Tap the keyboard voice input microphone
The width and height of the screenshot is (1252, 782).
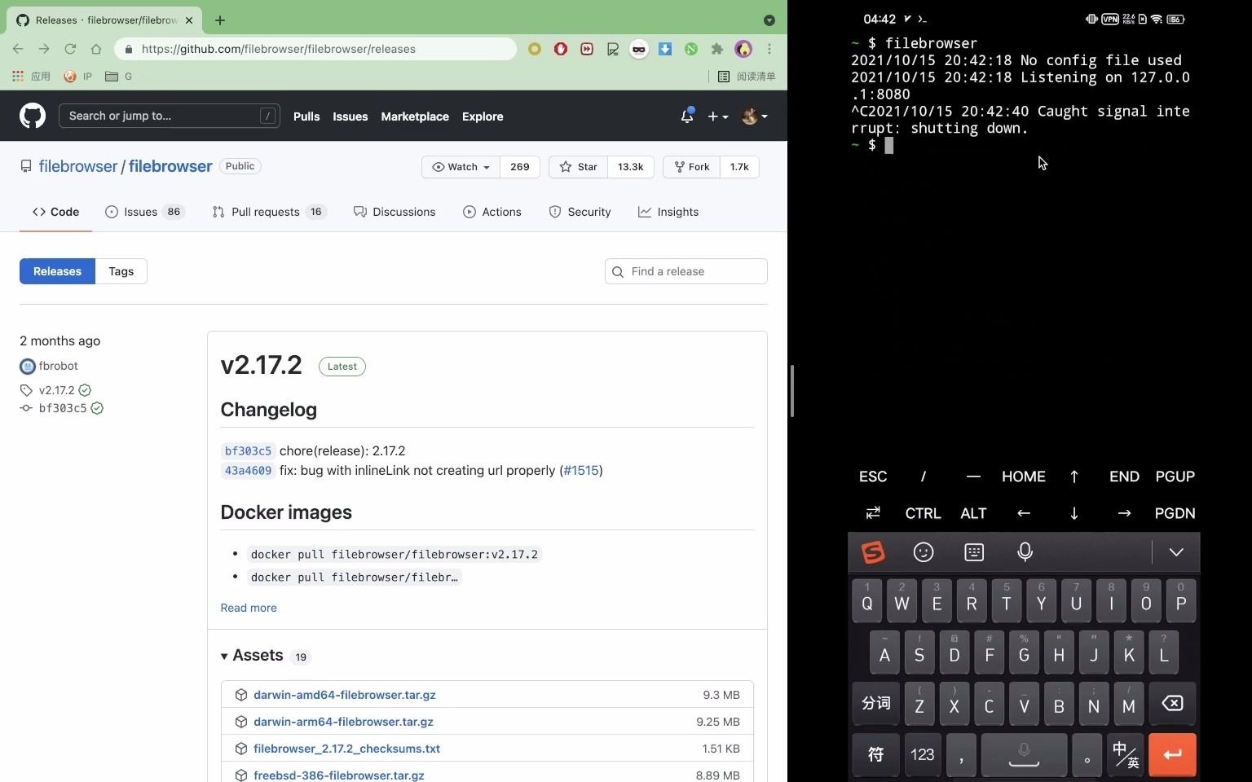coord(1025,552)
